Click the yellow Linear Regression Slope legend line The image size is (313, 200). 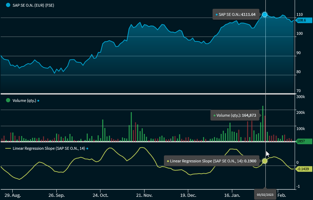tap(8, 149)
